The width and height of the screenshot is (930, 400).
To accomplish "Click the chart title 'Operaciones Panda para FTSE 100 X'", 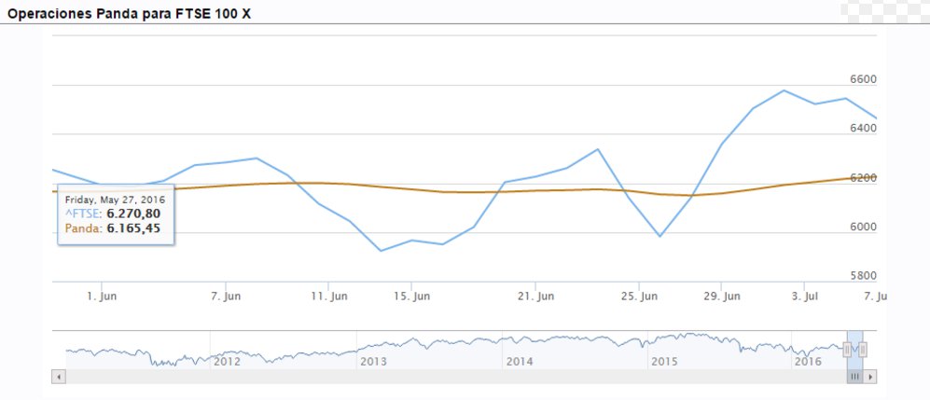I will pyautogui.click(x=130, y=14).
